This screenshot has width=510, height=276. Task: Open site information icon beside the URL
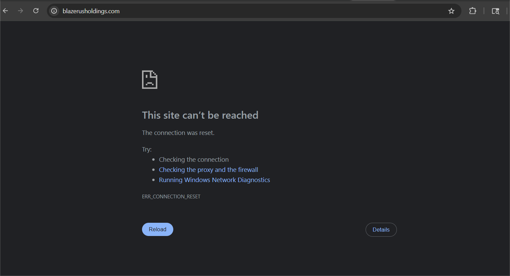pos(54,11)
